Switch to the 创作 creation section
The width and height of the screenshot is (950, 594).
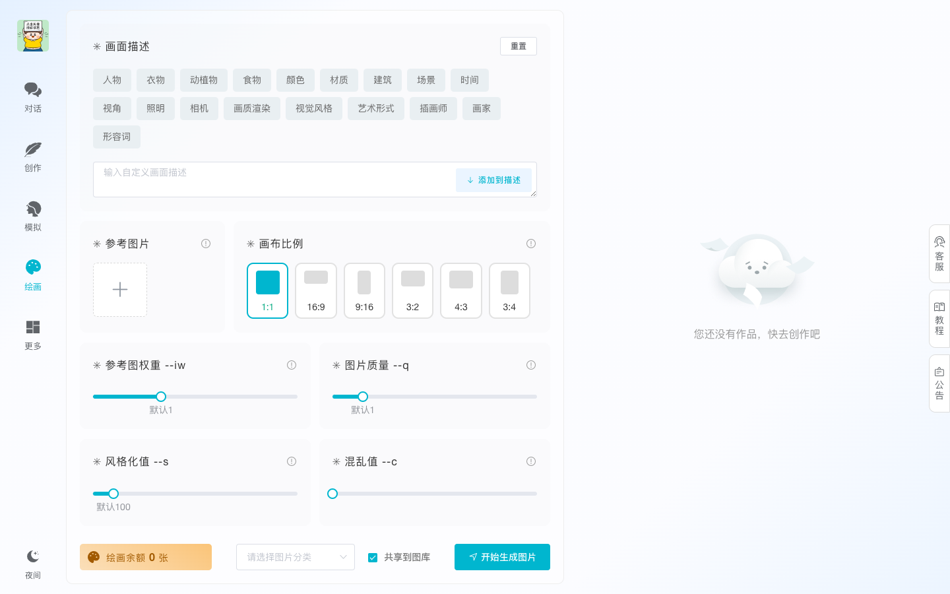[33, 156]
